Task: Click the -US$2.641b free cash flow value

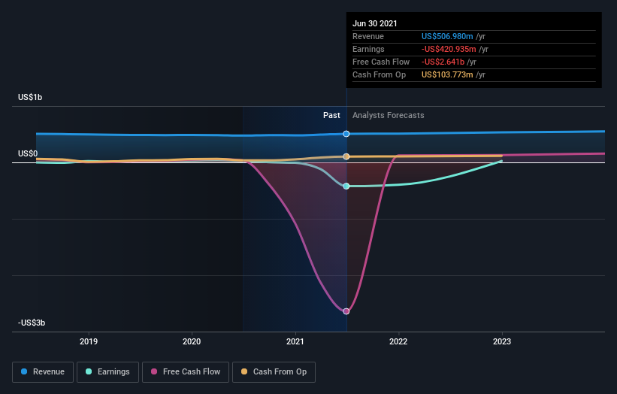Action: coord(443,62)
